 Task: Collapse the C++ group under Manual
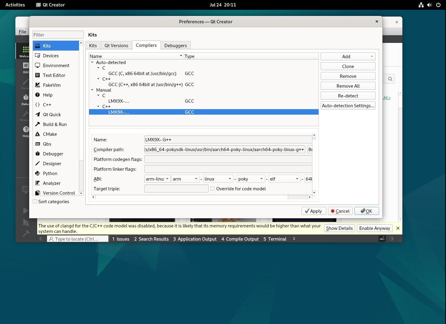(98, 106)
